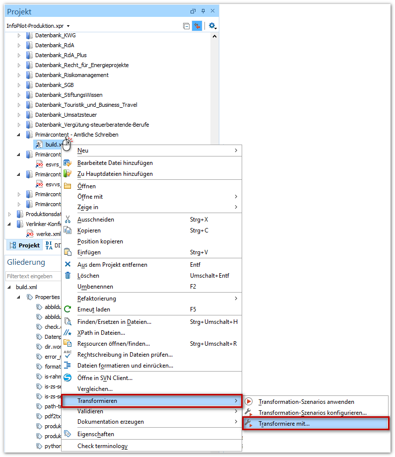The height and width of the screenshot is (457, 395).
Task: Expand the Produktionsdaten folder node
Action: tap(10, 214)
